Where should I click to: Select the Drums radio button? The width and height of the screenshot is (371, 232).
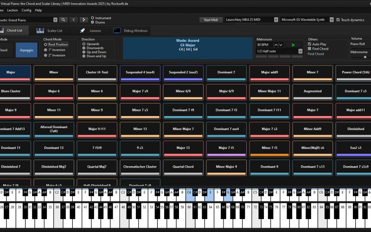pyautogui.click(x=93, y=22)
